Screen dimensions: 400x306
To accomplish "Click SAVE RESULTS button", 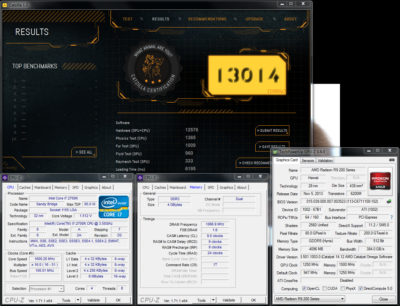I will tap(272, 147).
